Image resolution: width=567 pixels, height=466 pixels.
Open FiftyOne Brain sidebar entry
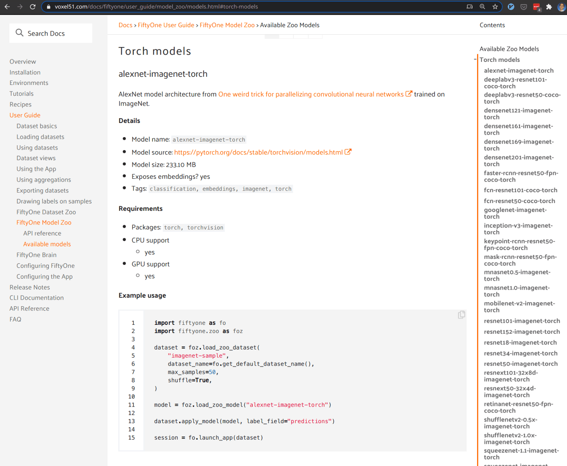point(36,255)
